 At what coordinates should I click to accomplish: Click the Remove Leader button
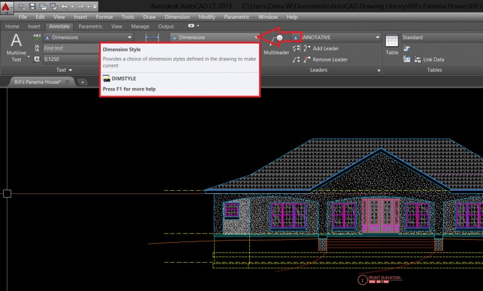pyautogui.click(x=326, y=59)
